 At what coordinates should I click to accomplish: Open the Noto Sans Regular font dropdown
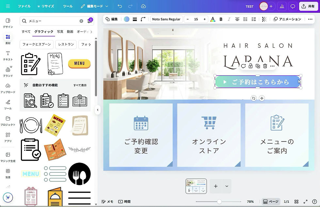pyautogui.click(x=166, y=19)
